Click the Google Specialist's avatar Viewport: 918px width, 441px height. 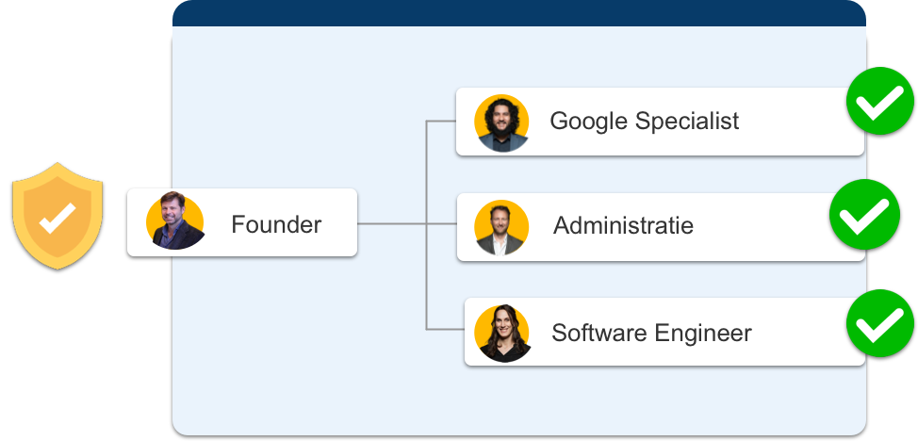(502, 122)
